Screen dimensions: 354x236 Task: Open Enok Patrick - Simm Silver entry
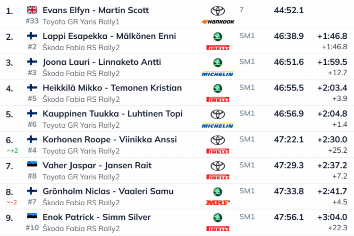click(96, 218)
